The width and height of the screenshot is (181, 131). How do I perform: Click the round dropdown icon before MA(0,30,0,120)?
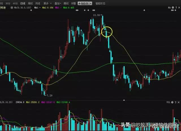(x=12, y=8)
